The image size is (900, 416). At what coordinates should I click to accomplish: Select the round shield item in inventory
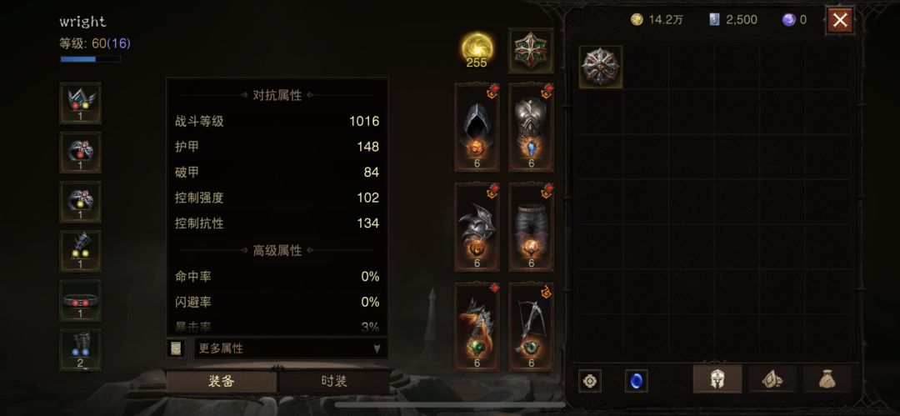tap(600, 68)
